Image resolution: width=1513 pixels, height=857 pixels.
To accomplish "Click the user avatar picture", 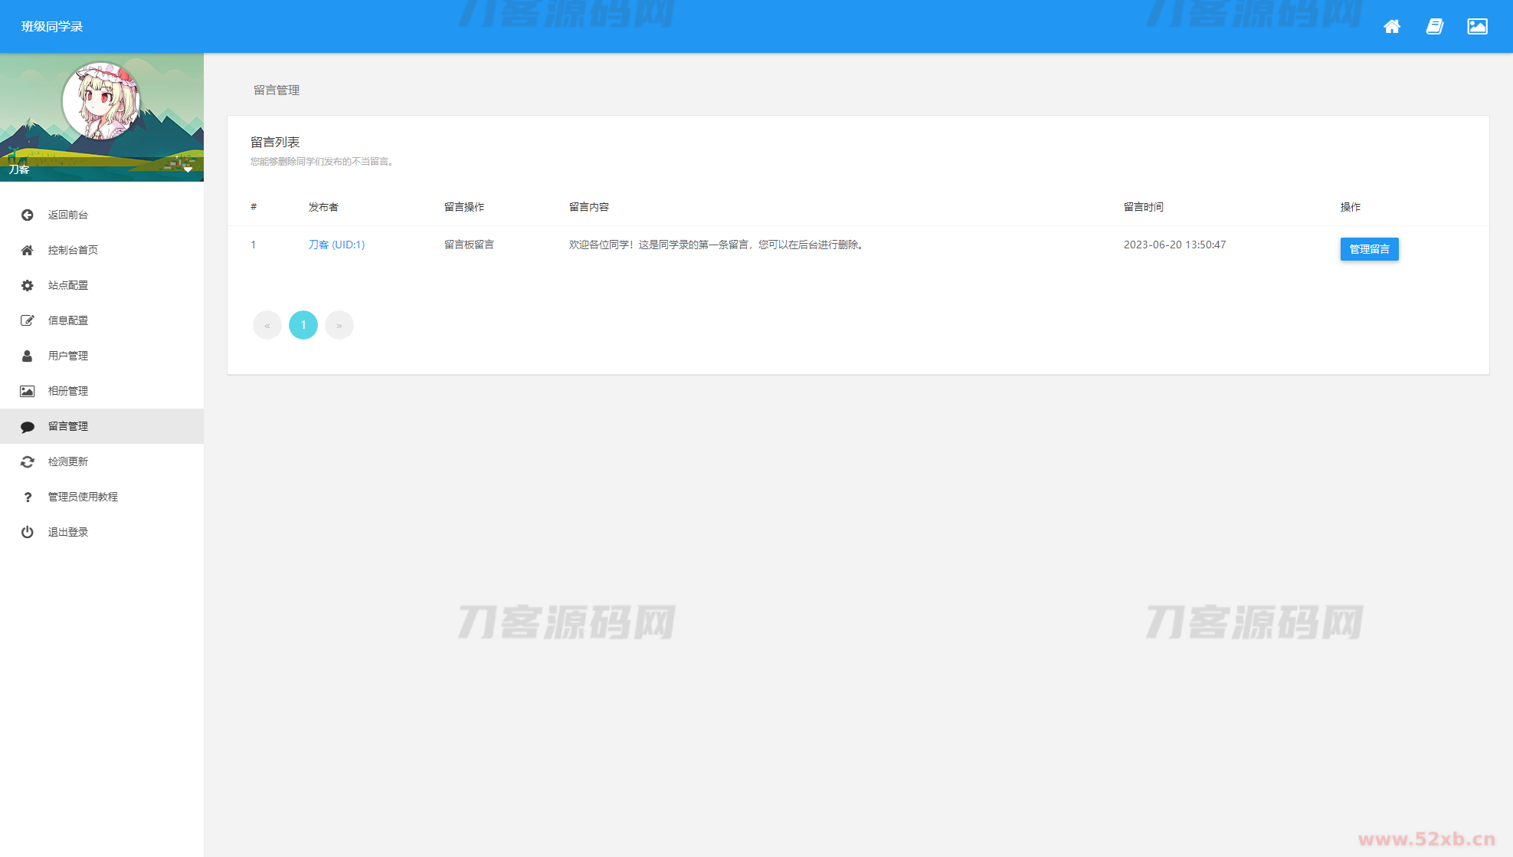I will click(x=100, y=101).
